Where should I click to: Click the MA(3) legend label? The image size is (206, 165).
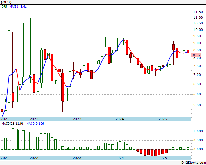tap(14, 7)
